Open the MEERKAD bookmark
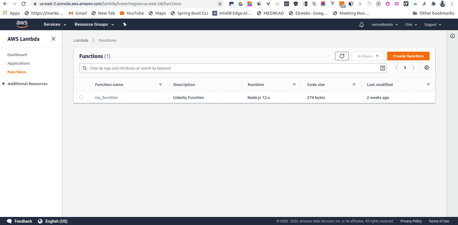 pyautogui.click(x=270, y=13)
